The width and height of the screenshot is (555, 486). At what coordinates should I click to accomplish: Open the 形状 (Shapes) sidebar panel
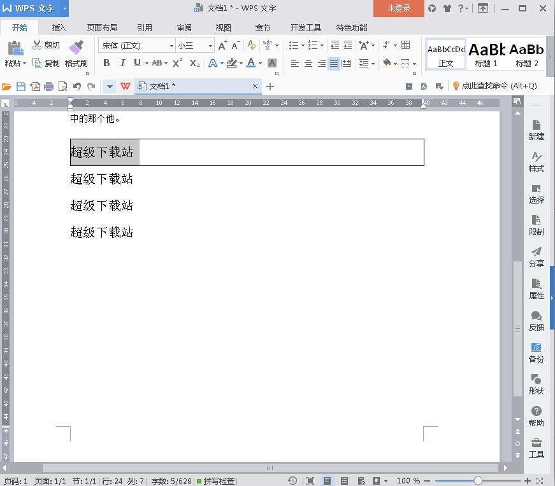coord(536,384)
